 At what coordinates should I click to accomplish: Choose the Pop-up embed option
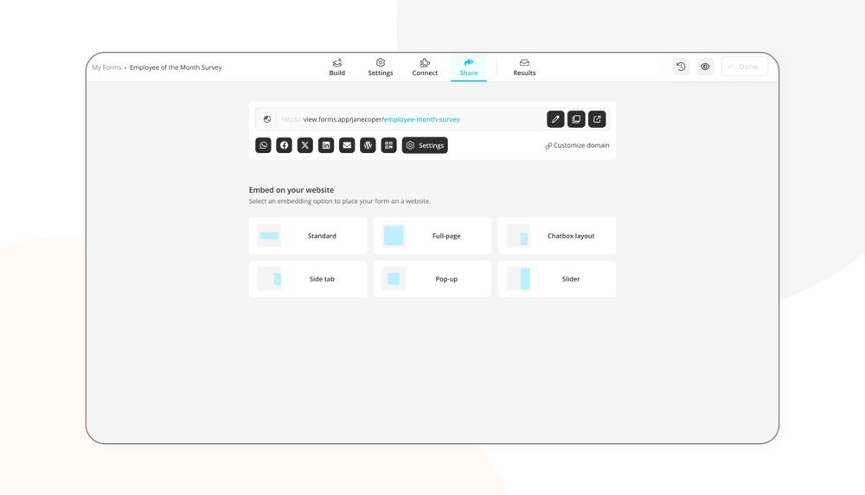coord(432,279)
